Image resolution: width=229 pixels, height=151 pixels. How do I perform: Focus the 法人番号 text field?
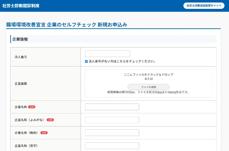(107, 54)
